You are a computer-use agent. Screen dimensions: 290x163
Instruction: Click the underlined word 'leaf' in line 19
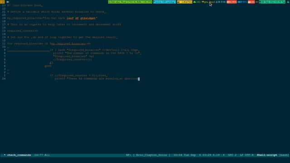click(70, 18)
